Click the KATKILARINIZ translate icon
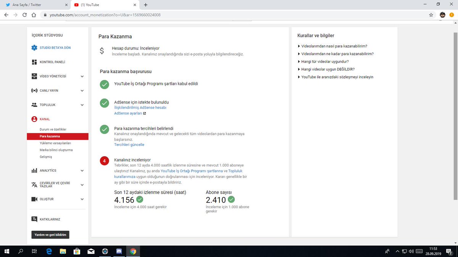 [34, 219]
